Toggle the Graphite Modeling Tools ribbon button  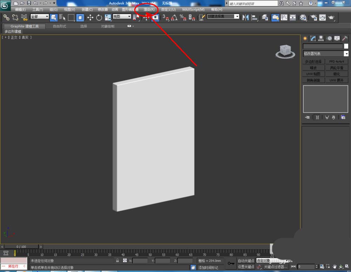[x=275, y=18]
